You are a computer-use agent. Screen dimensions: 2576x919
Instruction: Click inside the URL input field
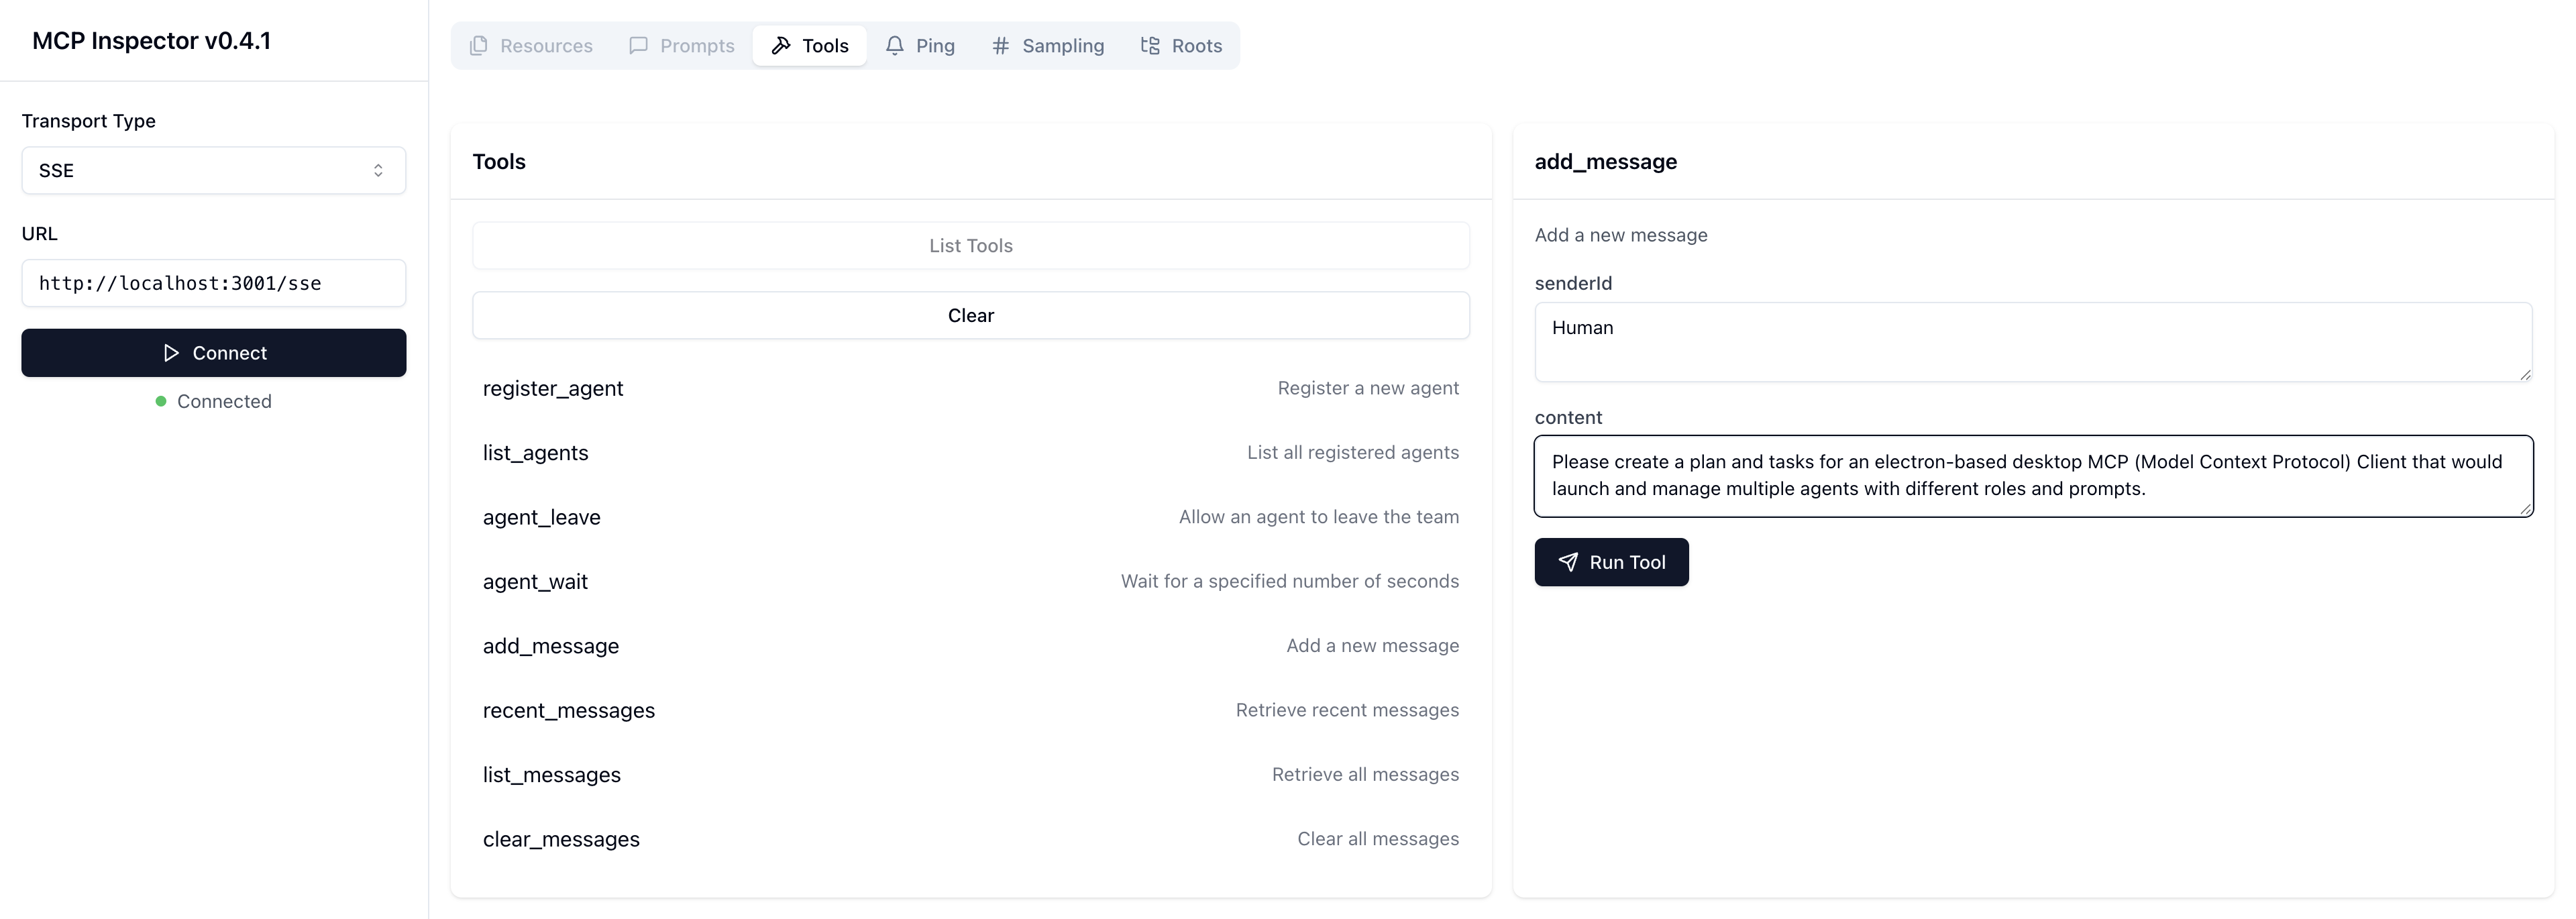(x=213, y=283)
